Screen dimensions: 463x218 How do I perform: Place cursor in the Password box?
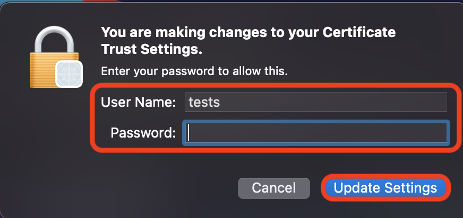315,133
